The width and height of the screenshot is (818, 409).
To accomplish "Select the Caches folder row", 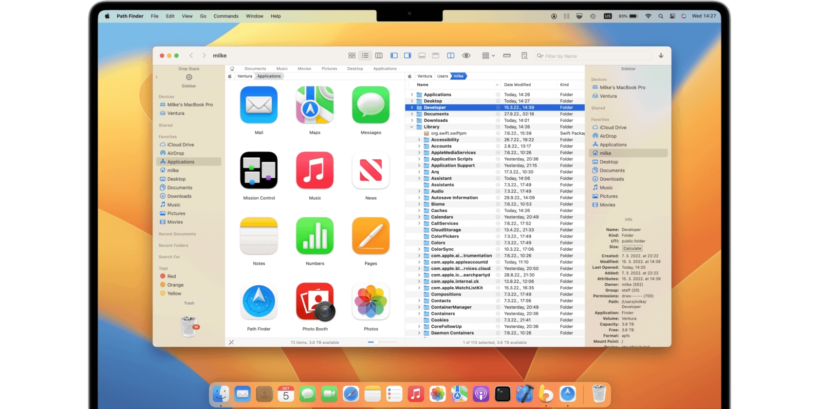I will click(495, 211).
